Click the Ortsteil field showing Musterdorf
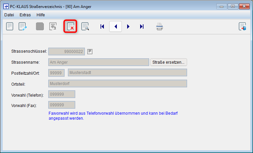This screenshot has width=253, height=153. point(118,83)
